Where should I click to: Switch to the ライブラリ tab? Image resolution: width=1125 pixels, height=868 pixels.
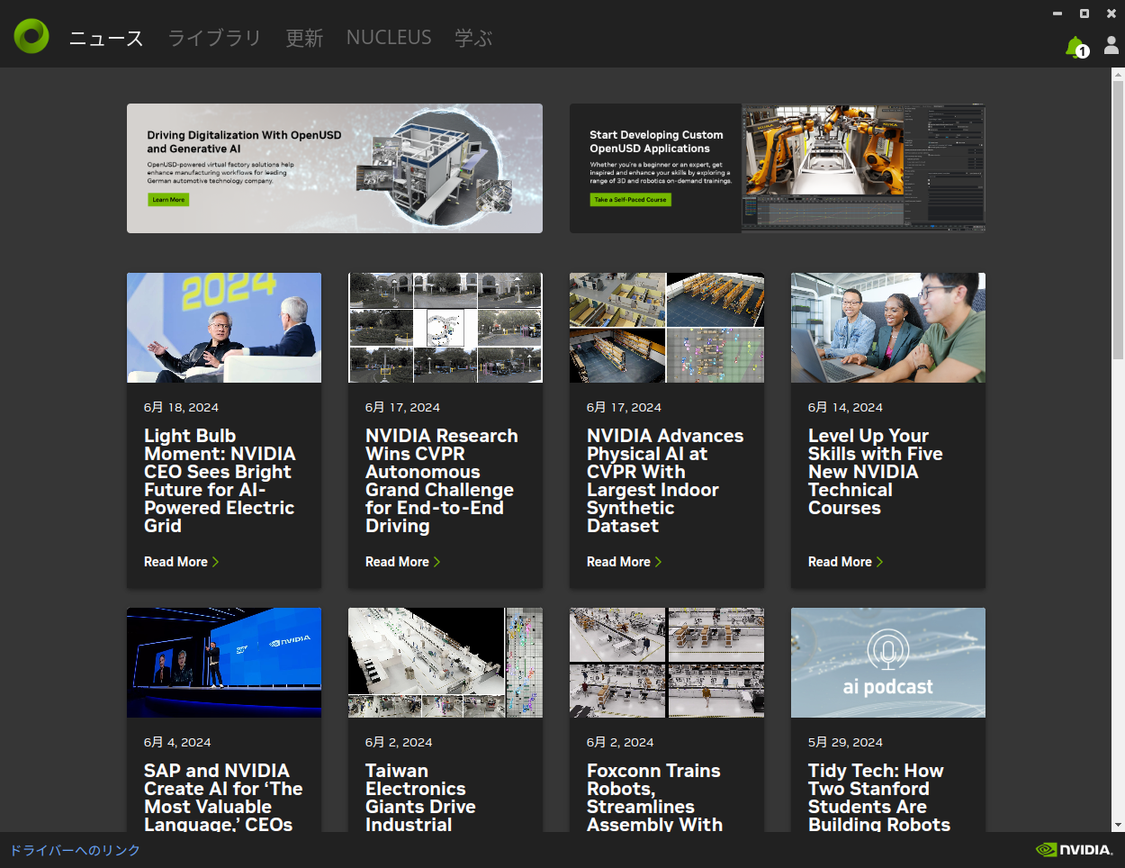(x=214, y=38)
